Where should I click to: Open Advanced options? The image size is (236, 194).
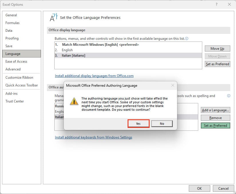tap(21, 69)
